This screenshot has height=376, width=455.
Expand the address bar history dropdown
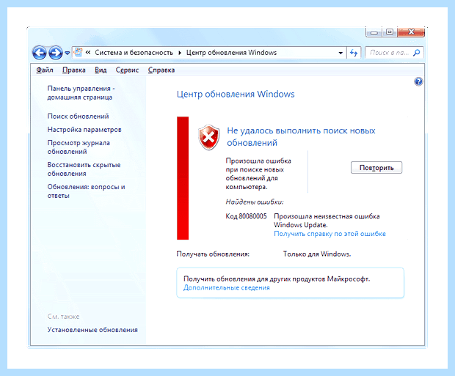tap(341, 53)
